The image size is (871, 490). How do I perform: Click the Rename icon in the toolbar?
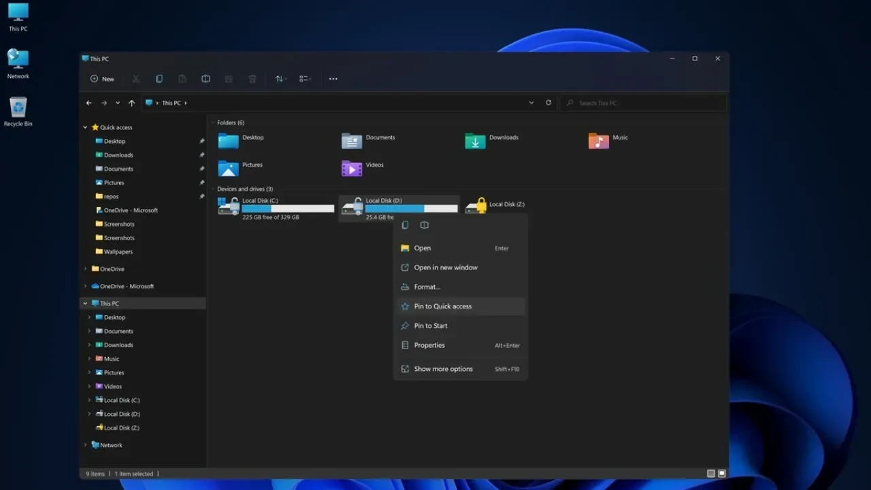tap(206, 79)
